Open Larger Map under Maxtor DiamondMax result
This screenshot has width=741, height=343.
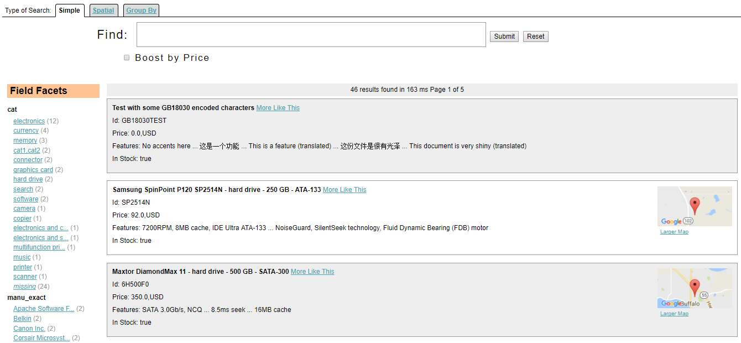[x=674, y=314]
